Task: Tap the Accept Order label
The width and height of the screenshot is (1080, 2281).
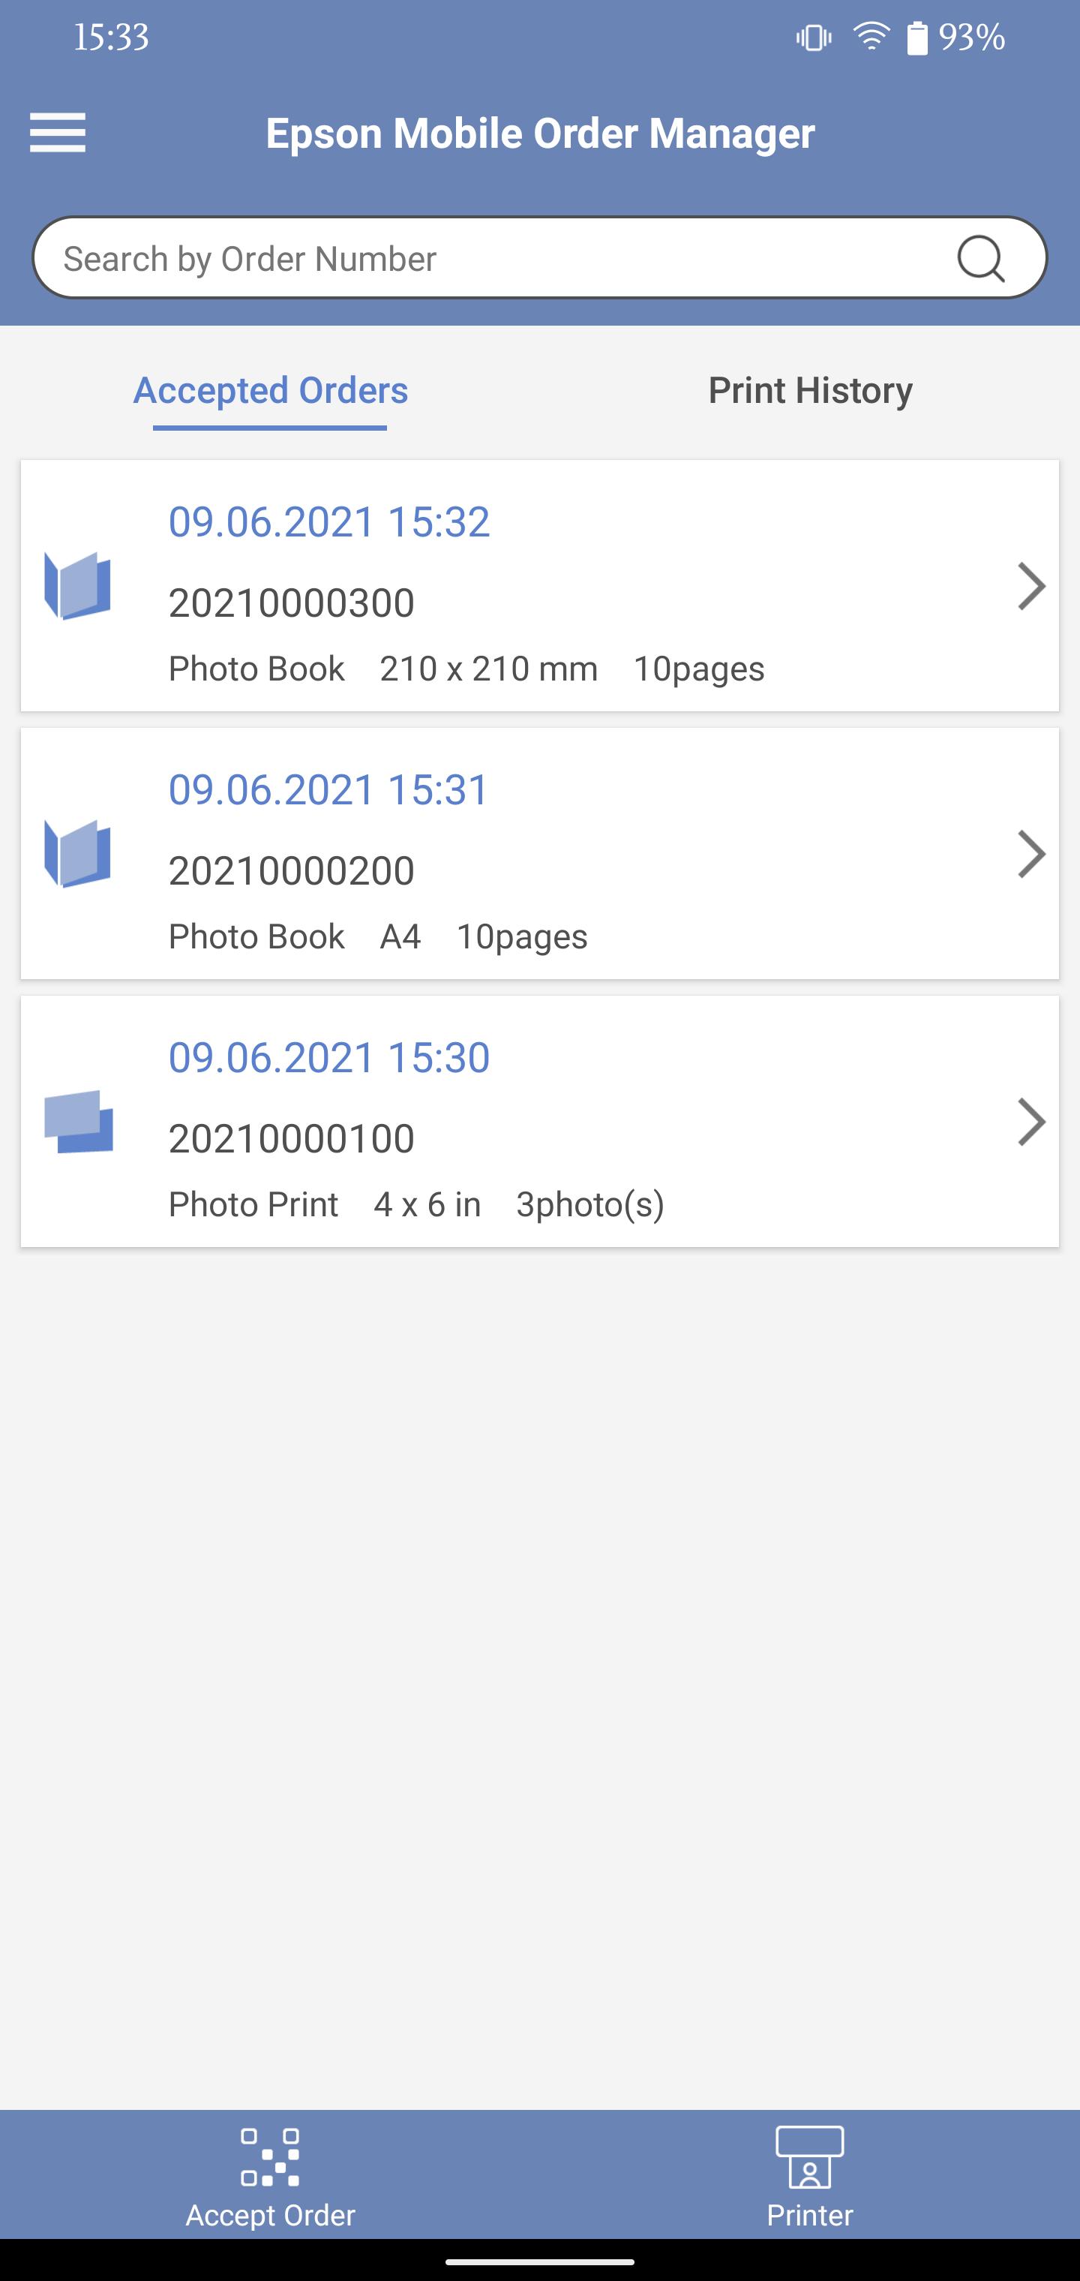Action: click(x=270, y=2216)
